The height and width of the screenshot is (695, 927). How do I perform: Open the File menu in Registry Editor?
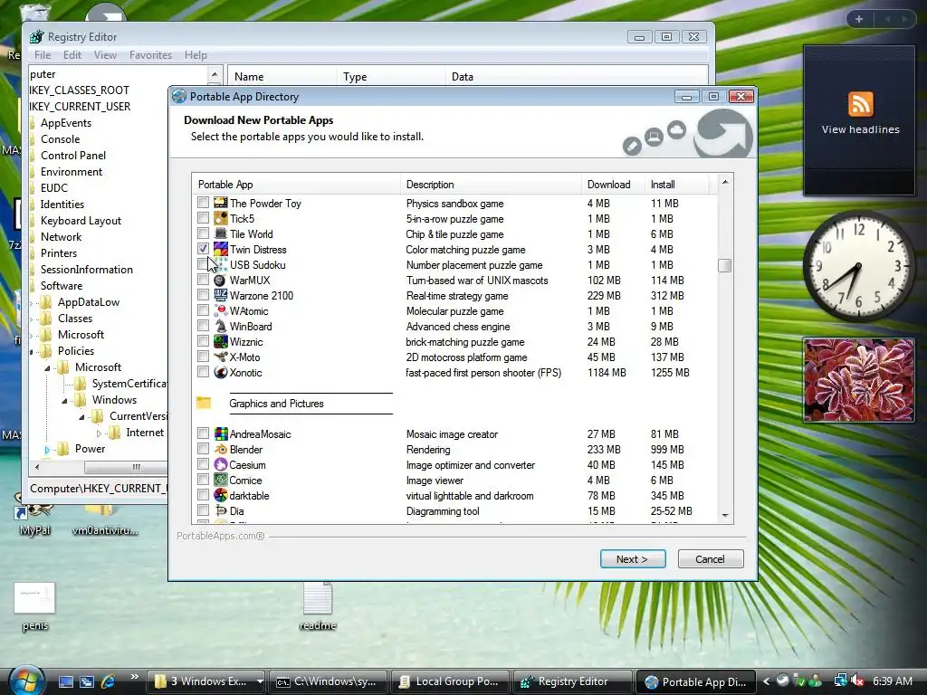pos(43,55)
